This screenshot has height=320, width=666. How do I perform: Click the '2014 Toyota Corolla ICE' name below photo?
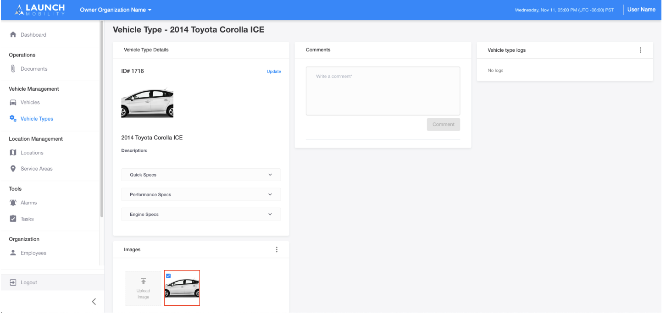coord(152,138)
